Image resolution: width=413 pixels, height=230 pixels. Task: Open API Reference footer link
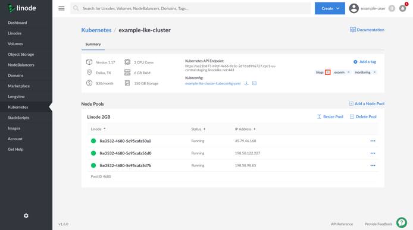click(x=342, y=224)
